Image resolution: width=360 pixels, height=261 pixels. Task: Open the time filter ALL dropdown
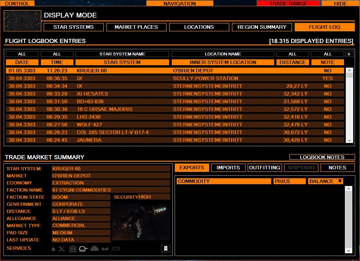point(57,54)
